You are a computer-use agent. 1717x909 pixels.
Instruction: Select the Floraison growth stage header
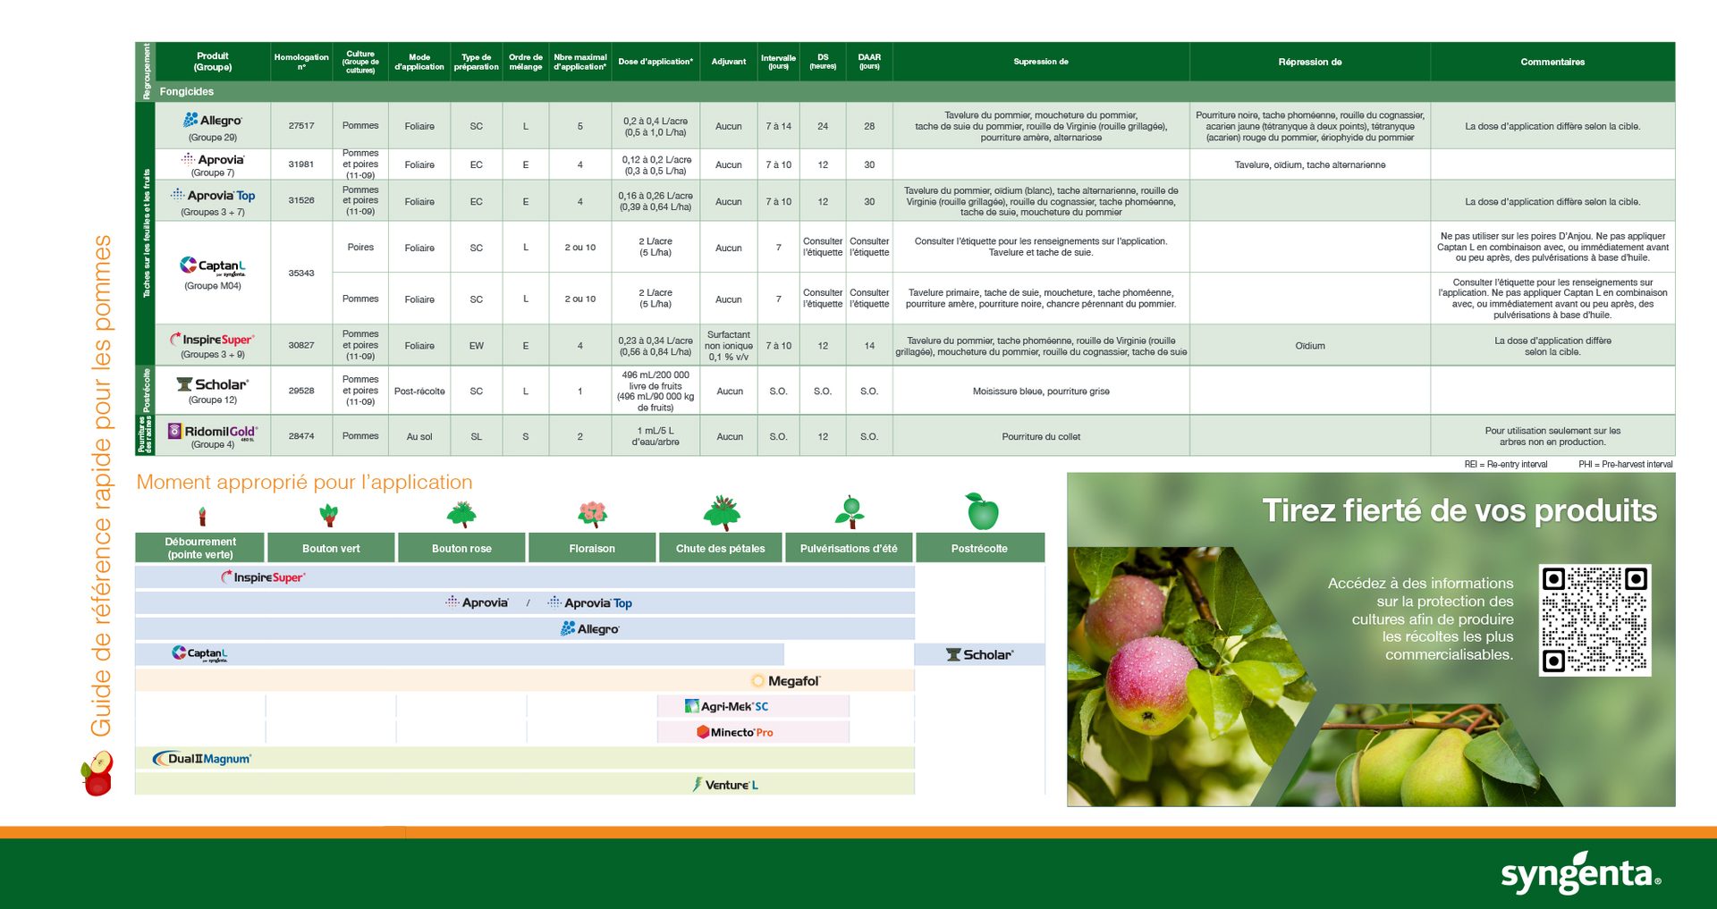591,547
